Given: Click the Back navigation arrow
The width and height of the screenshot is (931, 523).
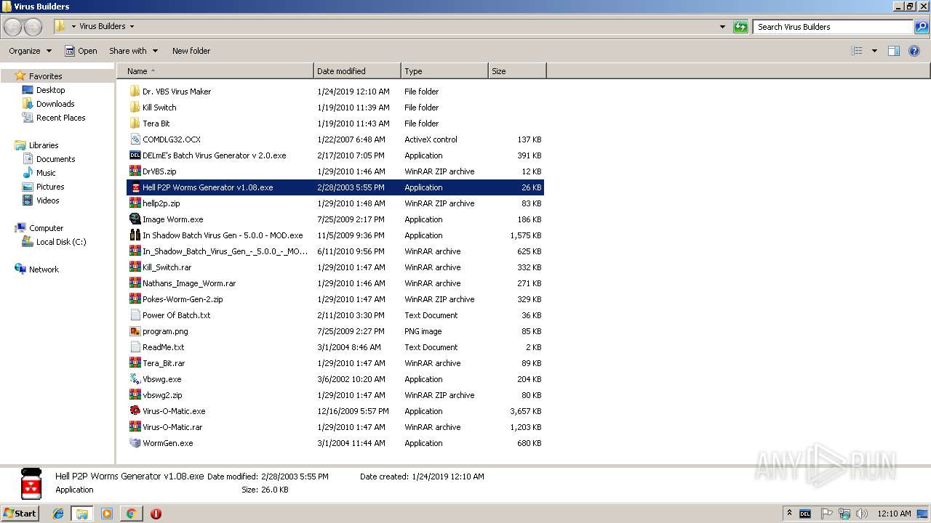Looking at the screenshot, I should pos(13,27).
